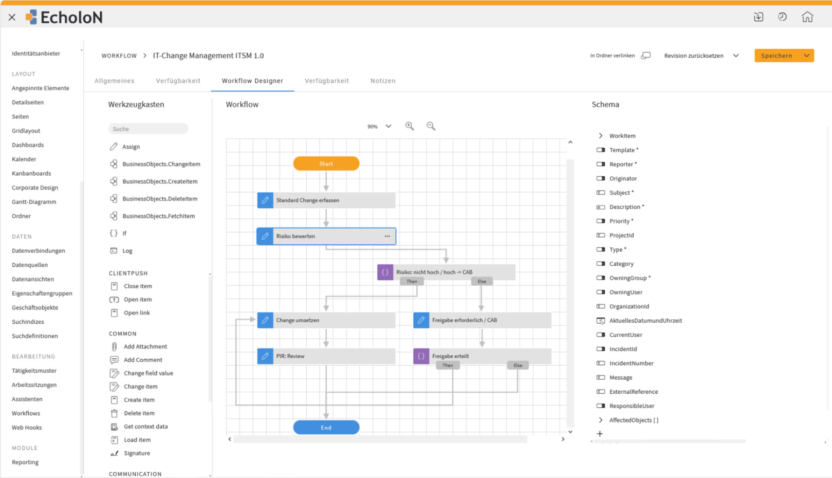Open the Speichern split-button arrow
Viewport: 832px width, 478px height.
(x=807, y=55)
